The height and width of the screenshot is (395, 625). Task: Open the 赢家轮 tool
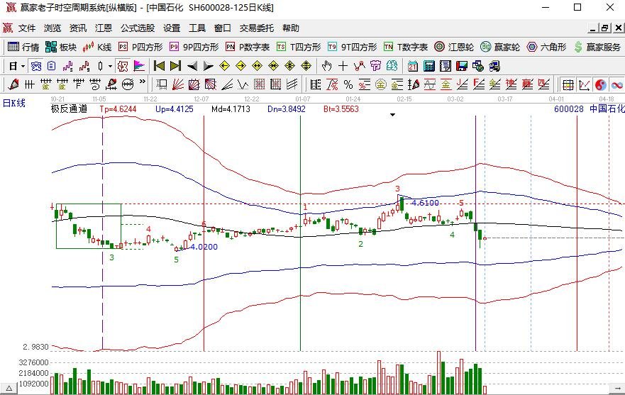[500, 47]
